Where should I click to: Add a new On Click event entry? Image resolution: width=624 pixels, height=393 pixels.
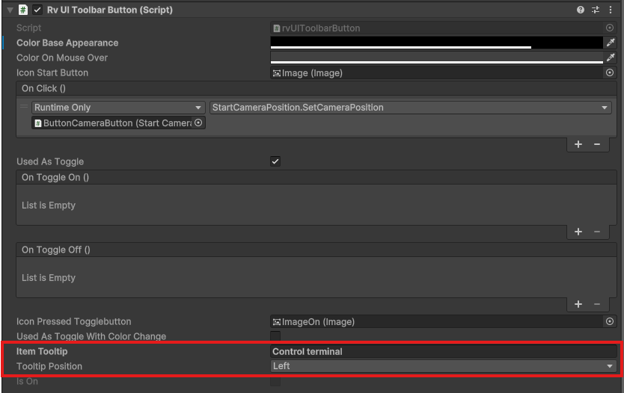click(578, 144)
